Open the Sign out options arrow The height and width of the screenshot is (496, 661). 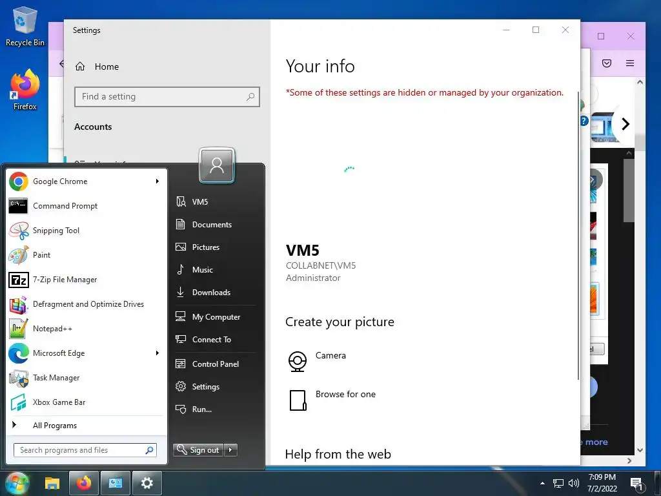[230, 450]
